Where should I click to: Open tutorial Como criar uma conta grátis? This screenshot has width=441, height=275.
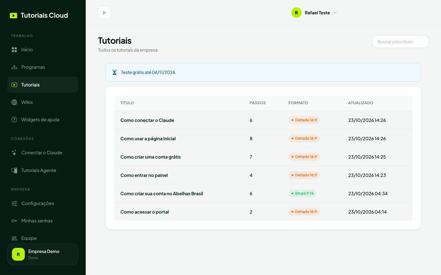151,157
